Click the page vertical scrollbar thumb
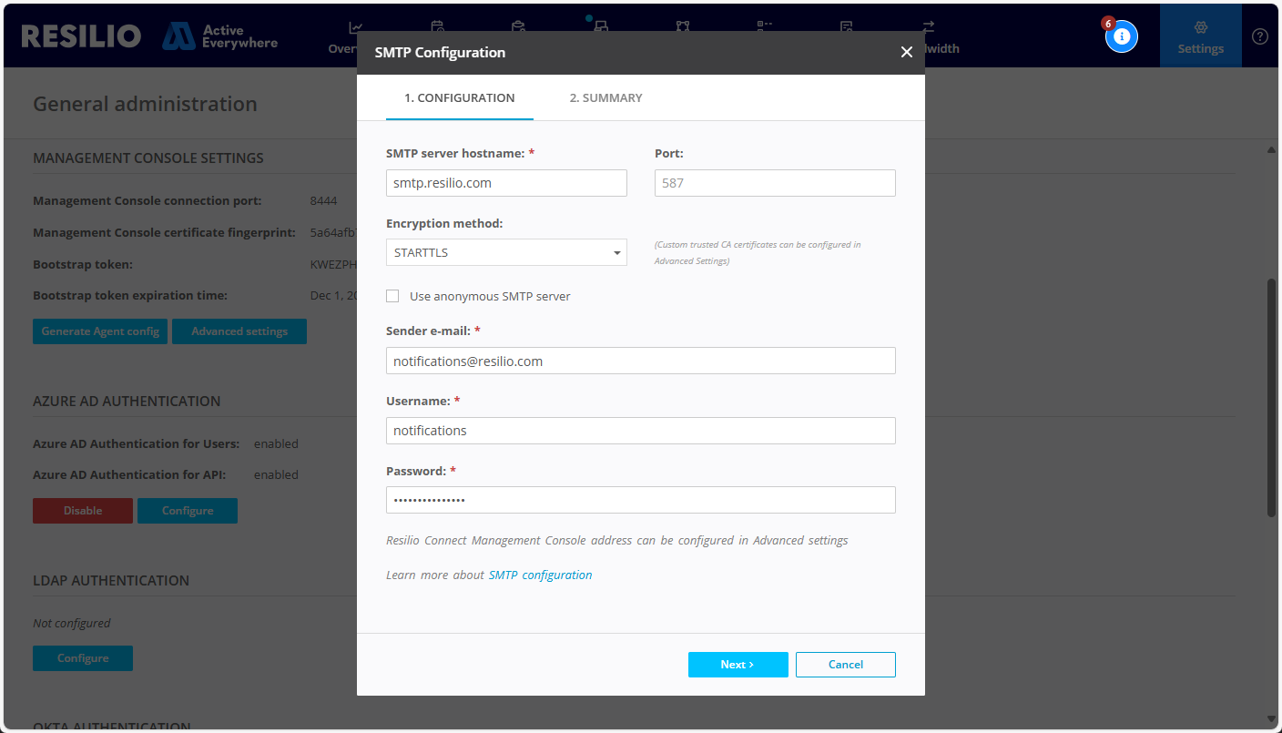Screen dimensions: 1282x733 1271,396
